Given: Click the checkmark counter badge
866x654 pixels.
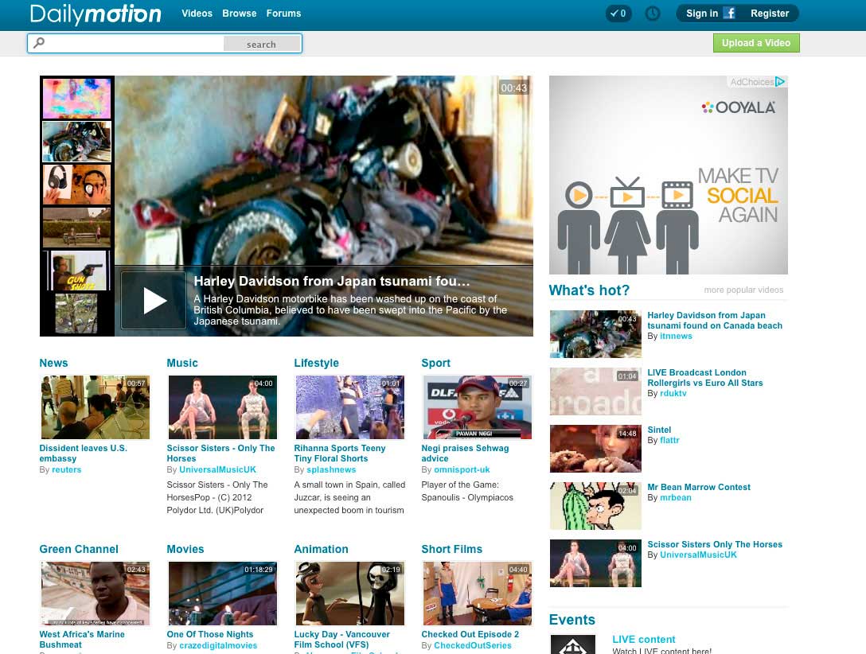Looking at the screenshot, I should tap(618, 14).
